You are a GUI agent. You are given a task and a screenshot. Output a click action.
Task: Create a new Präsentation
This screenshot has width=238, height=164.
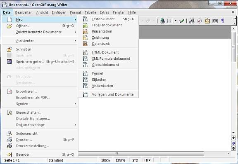pyautogui.click(x=108, y=31)
